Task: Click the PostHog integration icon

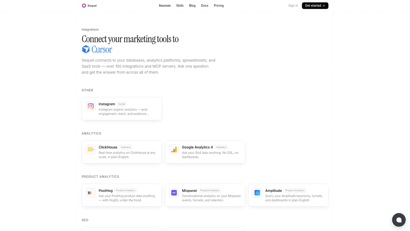Action: [x=91, y=193]
